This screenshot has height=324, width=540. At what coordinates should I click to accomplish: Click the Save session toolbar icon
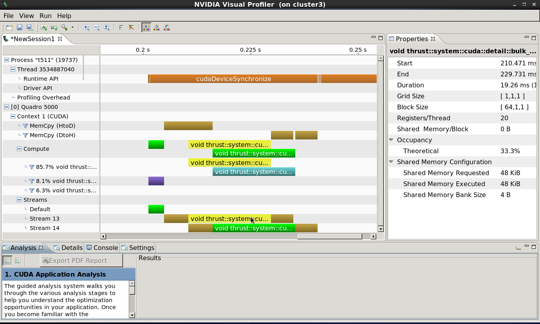click(20, 27)
